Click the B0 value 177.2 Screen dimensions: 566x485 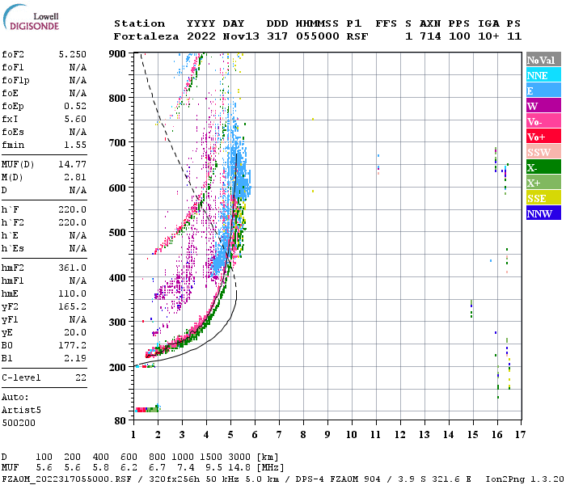coord(73,345)
